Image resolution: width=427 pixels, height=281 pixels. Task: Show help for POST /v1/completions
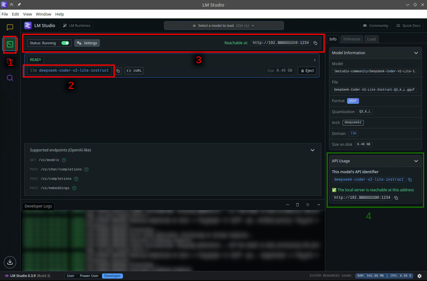point(76,179)
